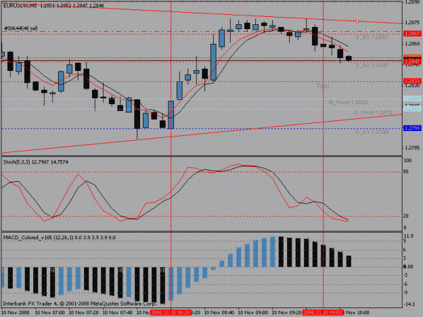
Task: Click the 10 Nov 09:20 time axis label
Action: pos(287,313)
